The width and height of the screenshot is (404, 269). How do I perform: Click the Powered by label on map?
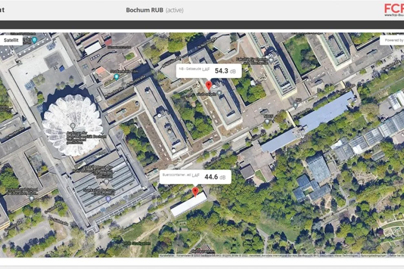(x=393, y=40)
